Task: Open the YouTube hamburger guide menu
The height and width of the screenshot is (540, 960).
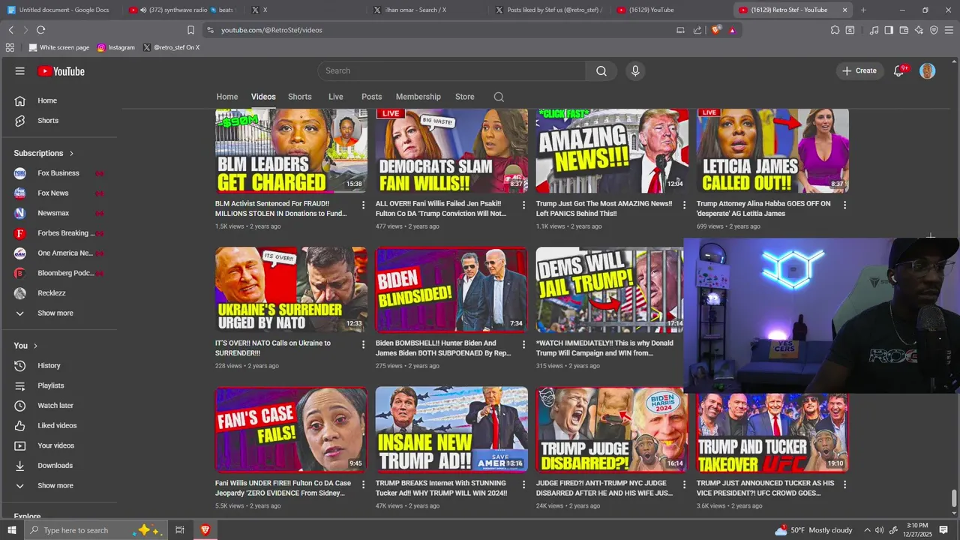Action: tap(19, 71)
